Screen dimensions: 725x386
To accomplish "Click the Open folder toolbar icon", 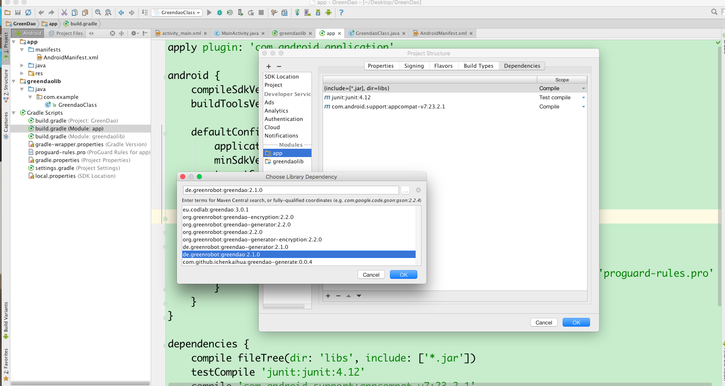I will pyautogui.click(x=7, y=12).
